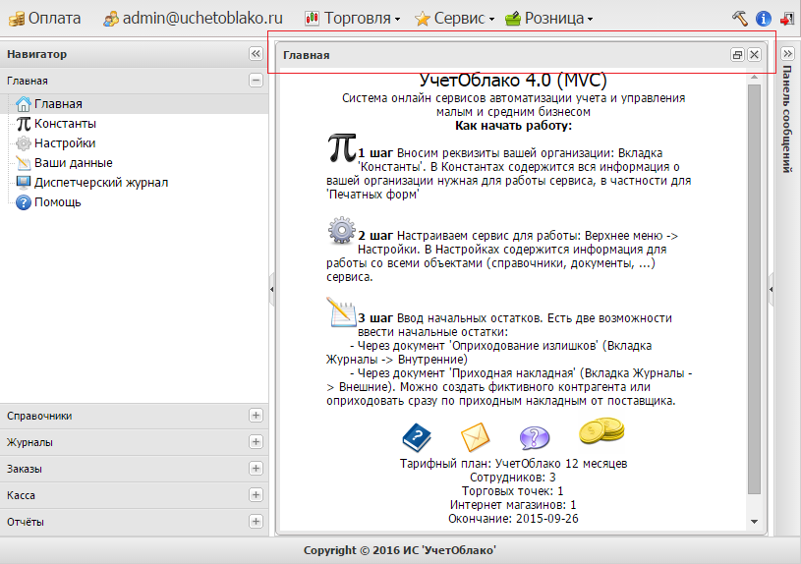Click the cash register icon beside Розница
This screenshot has width=801, height=564.
(x=513, y=20)
